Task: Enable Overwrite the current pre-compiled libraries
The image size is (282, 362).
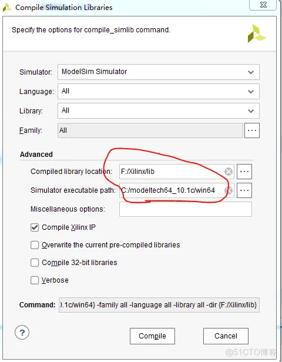Action: click(35, 245)
